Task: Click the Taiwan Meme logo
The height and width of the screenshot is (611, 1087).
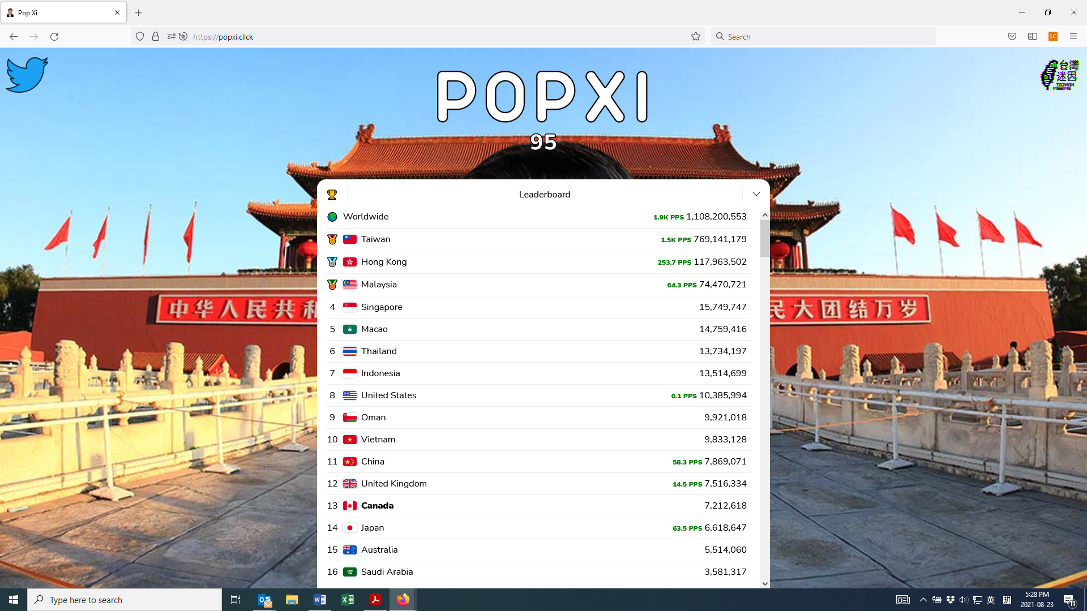Action: tap(1060, 75)
